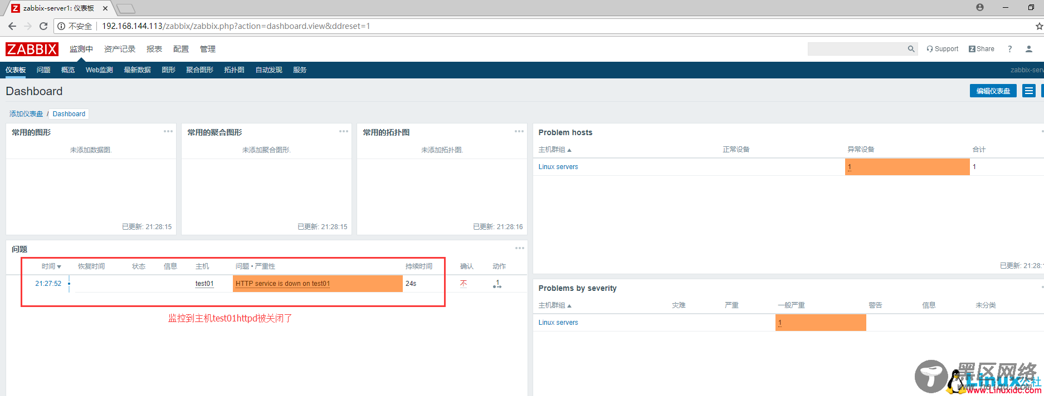
Task: Open the Chrome account icon in title bar
Action: [x=980, y=7]
